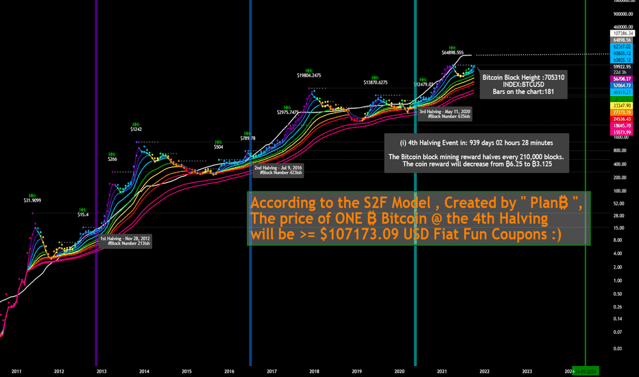
Task: Click the HH $504 label
Action: coord(219,145)
